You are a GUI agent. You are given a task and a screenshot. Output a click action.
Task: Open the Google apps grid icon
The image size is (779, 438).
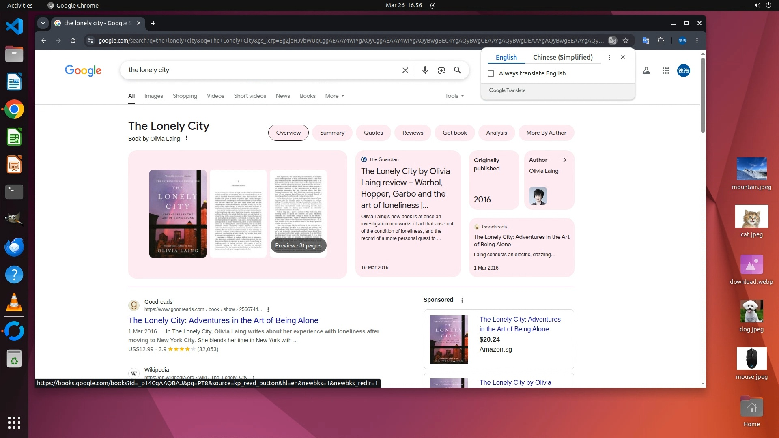click(x=665, y=71)
